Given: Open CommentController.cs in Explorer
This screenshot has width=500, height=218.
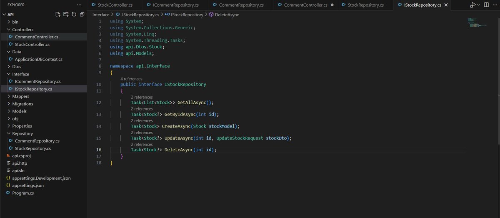Looking at the screenshot, I should 36,37.
